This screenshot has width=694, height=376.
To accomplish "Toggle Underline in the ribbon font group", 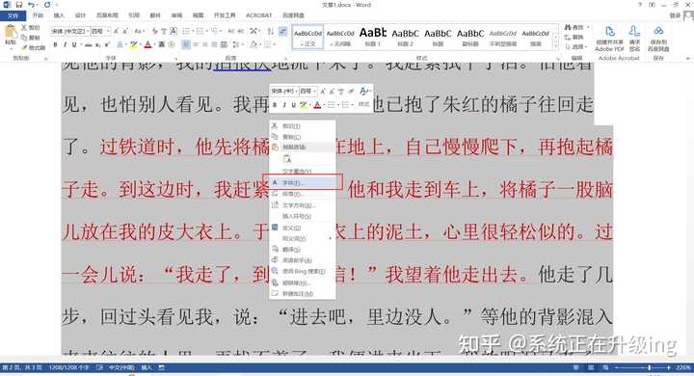I will pyautogui.click(x=74, y=44).
